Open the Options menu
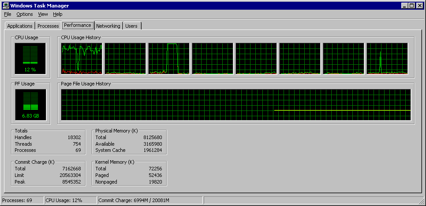 point(24,14)
